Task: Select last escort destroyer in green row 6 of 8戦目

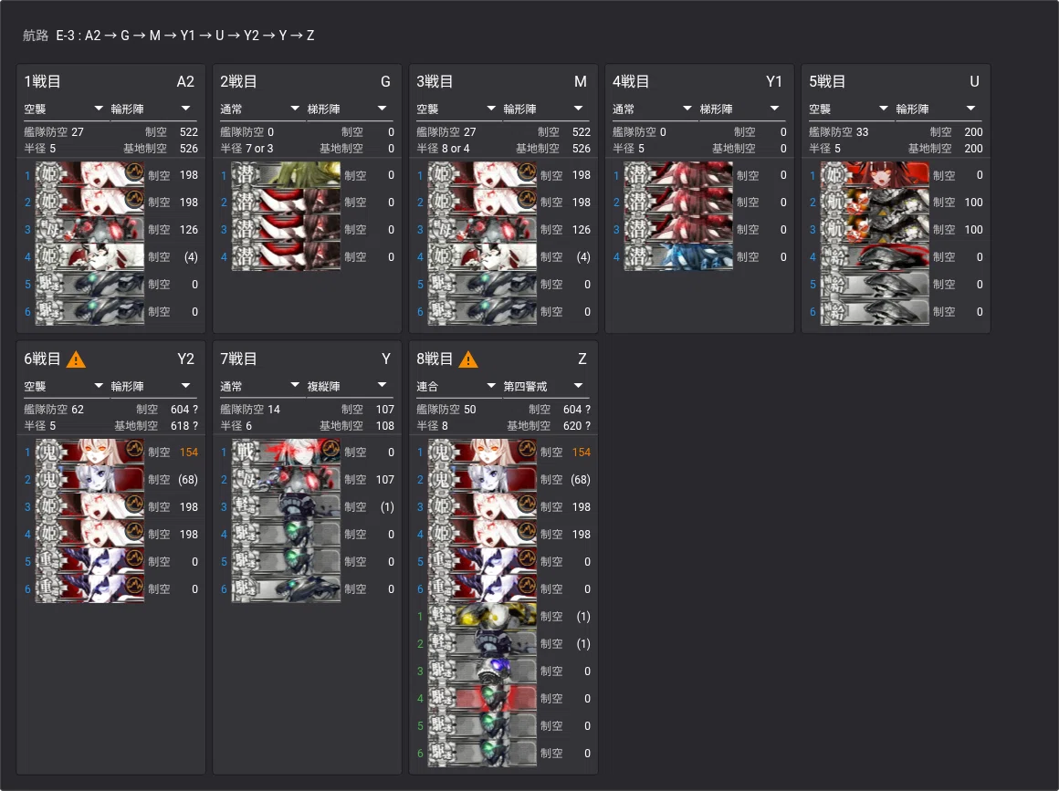Action: pos(482,754)
